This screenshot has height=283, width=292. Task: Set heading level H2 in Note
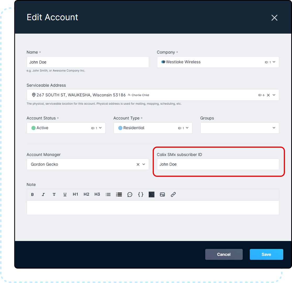point(86,194)
